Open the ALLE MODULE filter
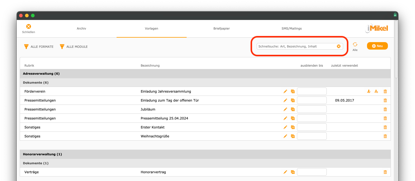Viewport: 415px width, 181px height. coord(74,47)
